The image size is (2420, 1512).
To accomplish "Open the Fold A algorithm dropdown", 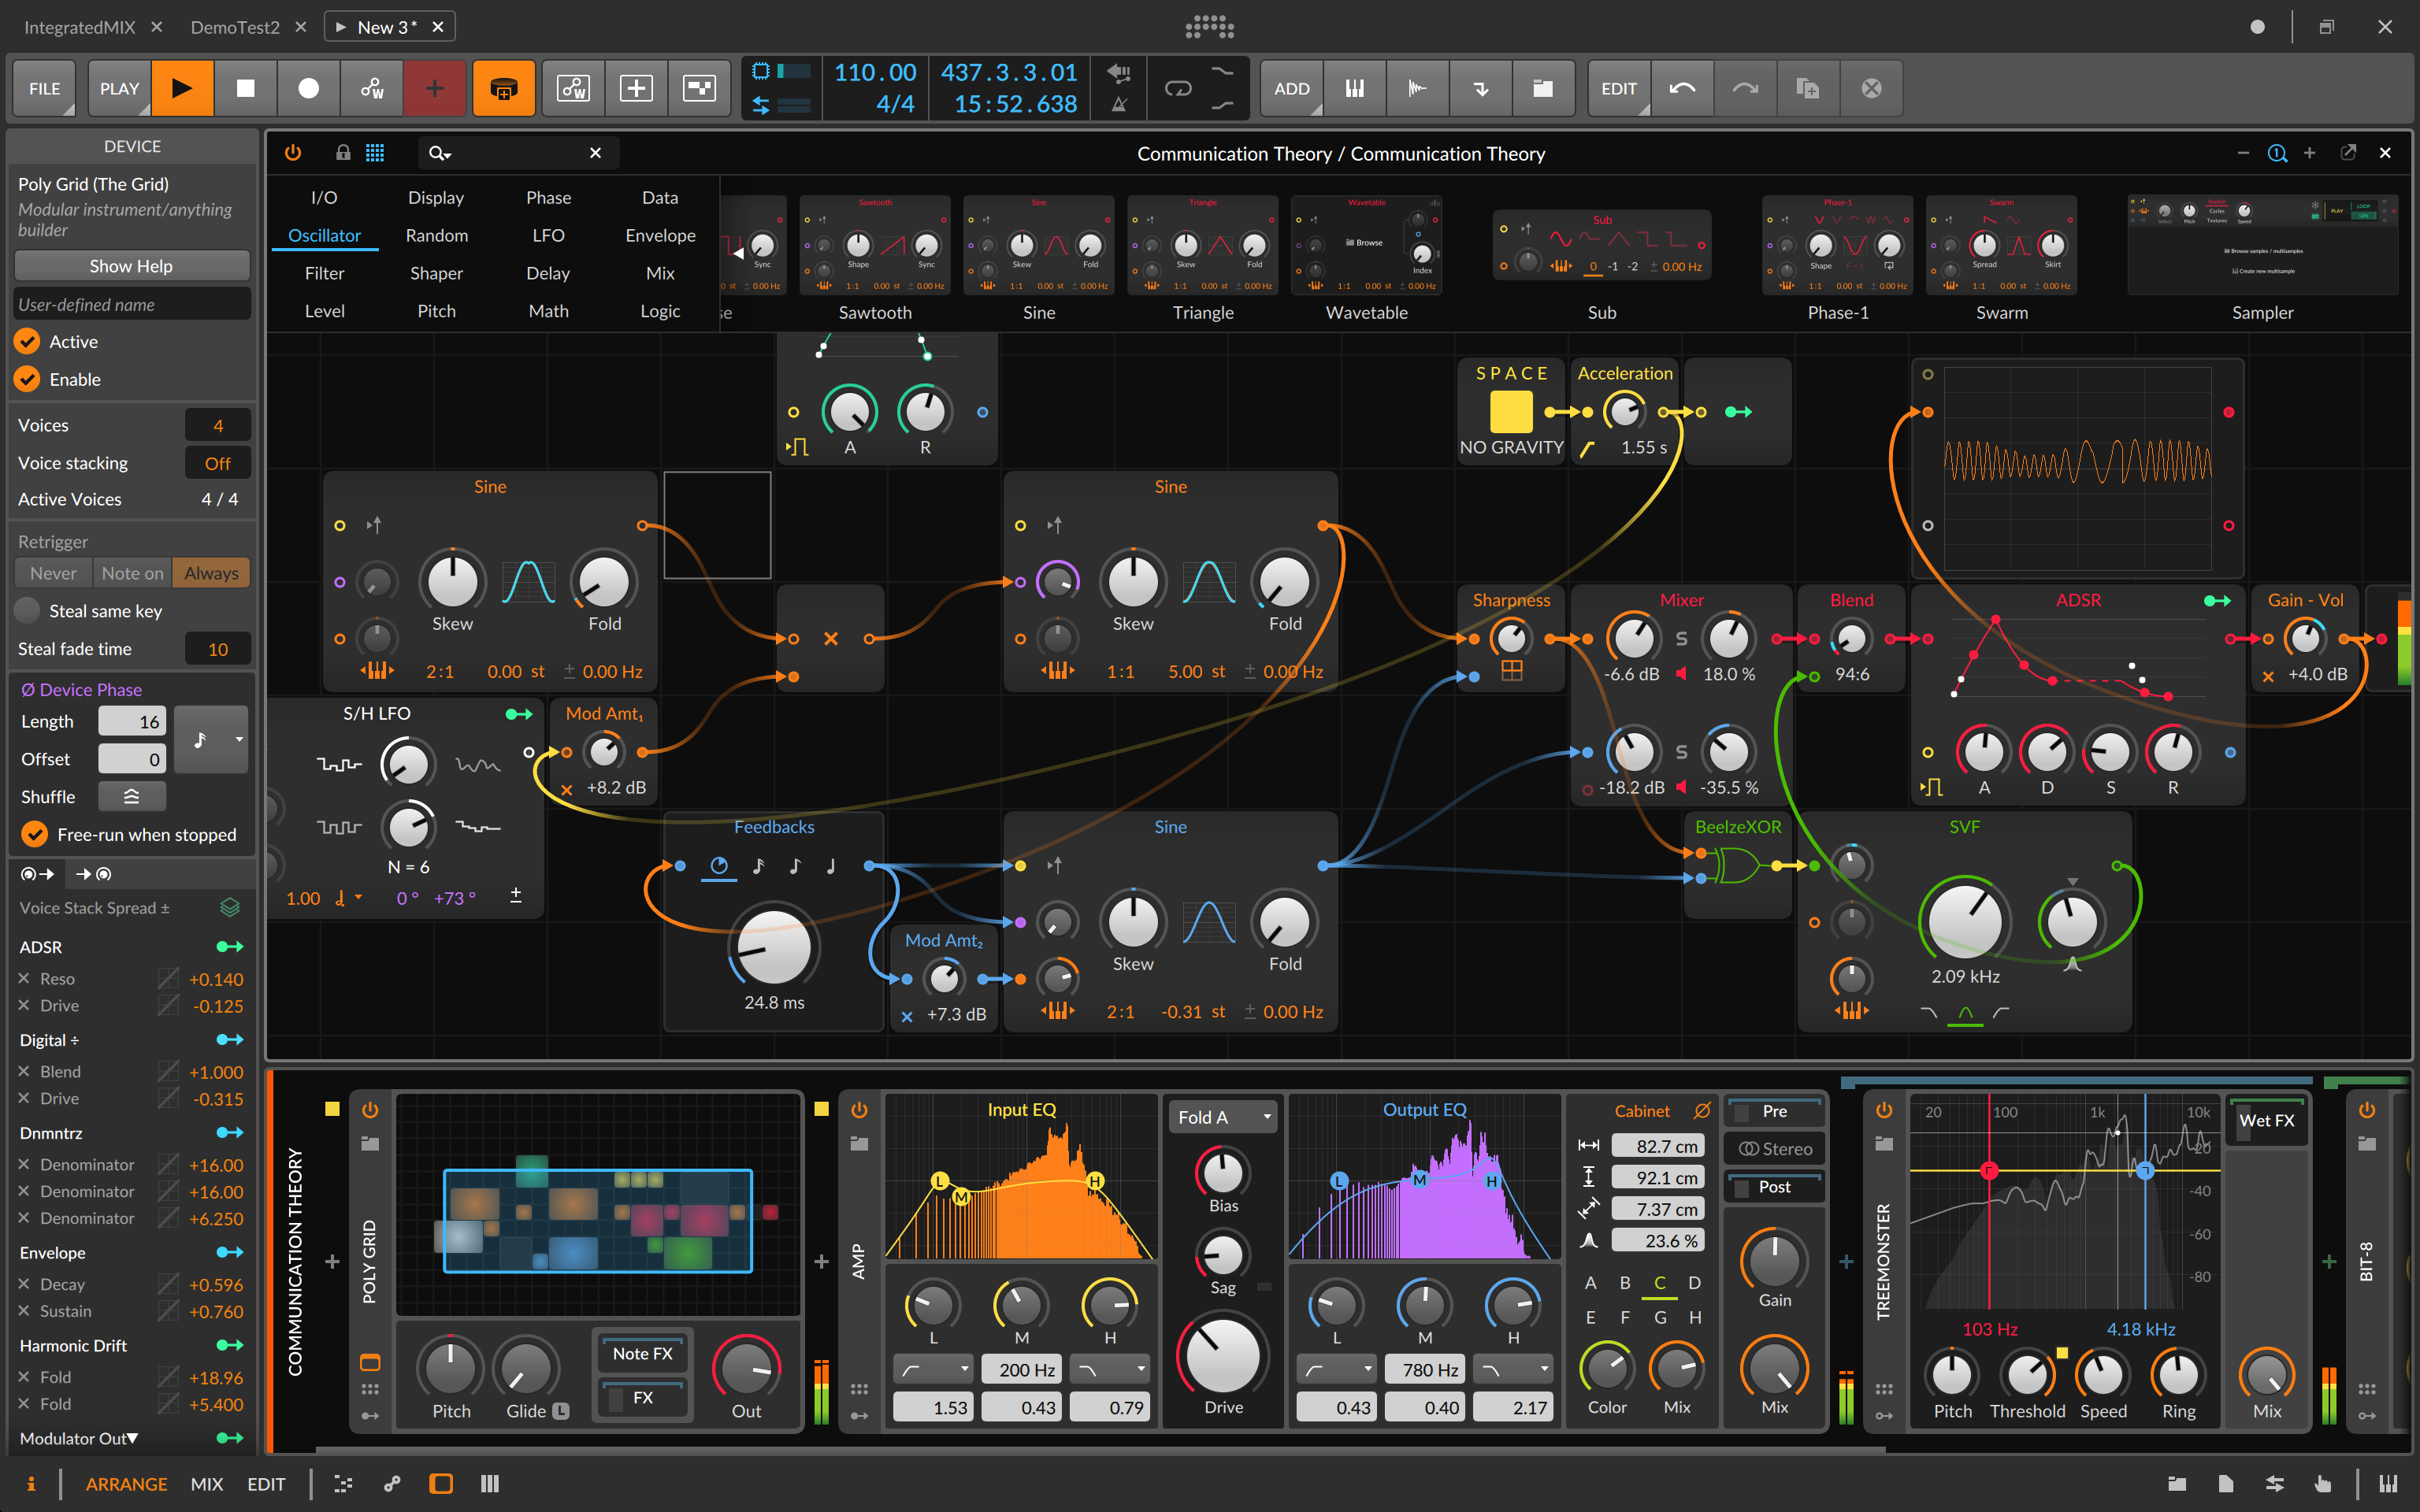I will coord(1222,1116).
